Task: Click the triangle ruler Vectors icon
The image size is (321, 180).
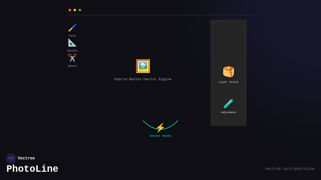Action: pos(72,43)
